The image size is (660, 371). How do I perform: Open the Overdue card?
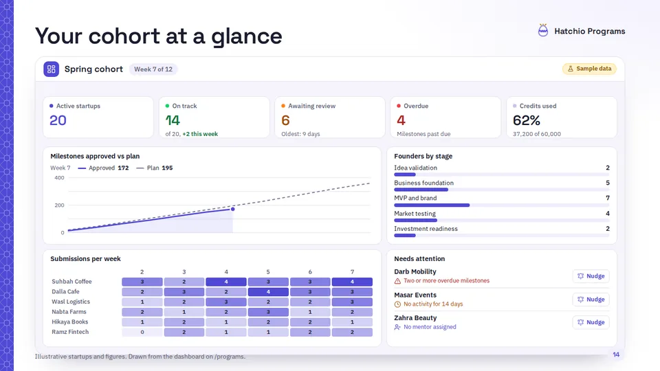[445, 117]
